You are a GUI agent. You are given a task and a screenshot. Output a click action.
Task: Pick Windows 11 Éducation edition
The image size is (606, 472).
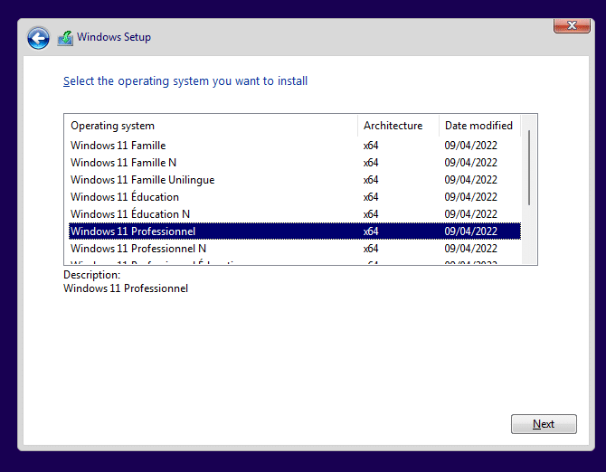point(125,197)
